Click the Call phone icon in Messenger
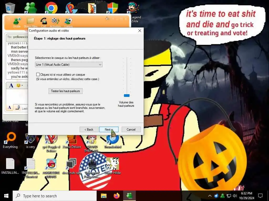The height and width of the screenshot is (201, 269). pyautogui.click(x=44, y=22)
